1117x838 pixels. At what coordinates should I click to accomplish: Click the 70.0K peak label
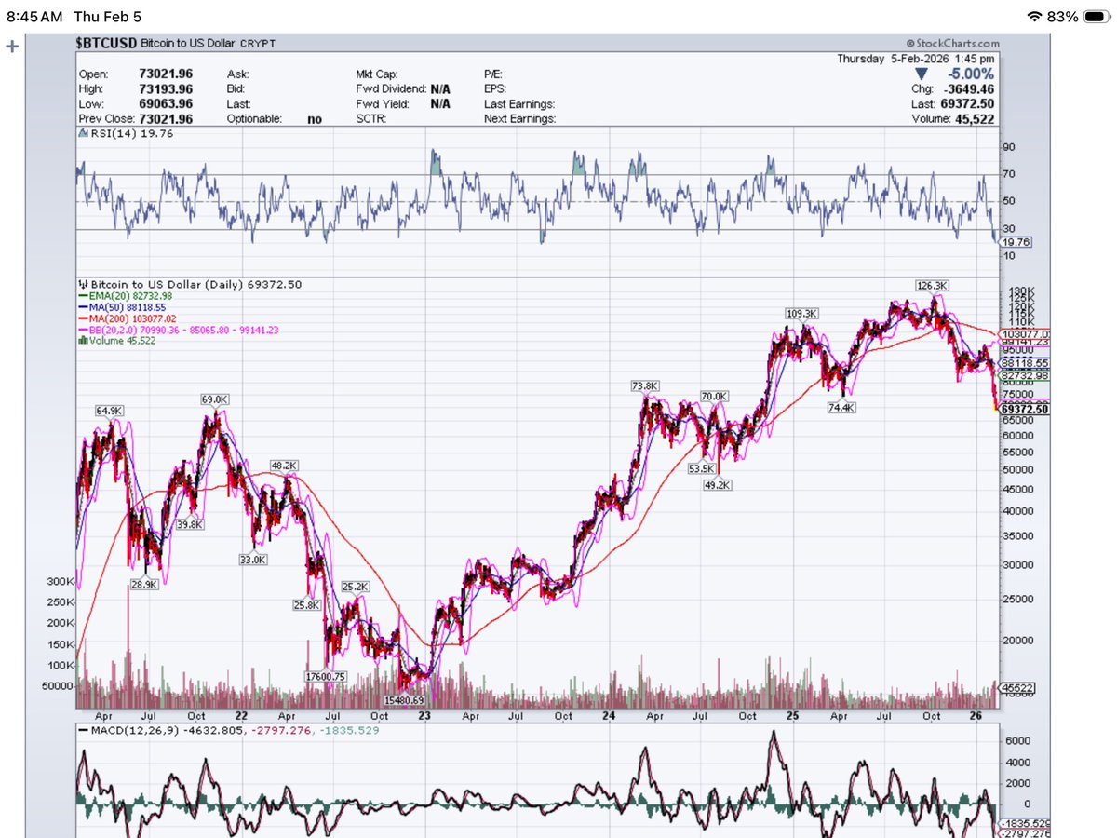click(714, 396)
